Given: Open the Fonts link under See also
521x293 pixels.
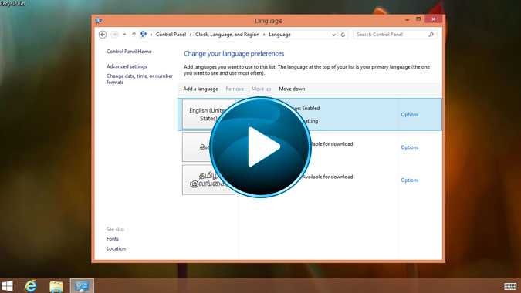Looking at the screenshot, I should point(113,239).
